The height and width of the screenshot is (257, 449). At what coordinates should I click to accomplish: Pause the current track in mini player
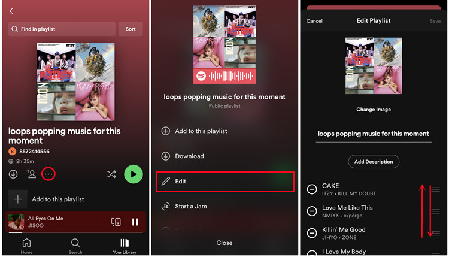pyautogui.click(x=135, y=222)
